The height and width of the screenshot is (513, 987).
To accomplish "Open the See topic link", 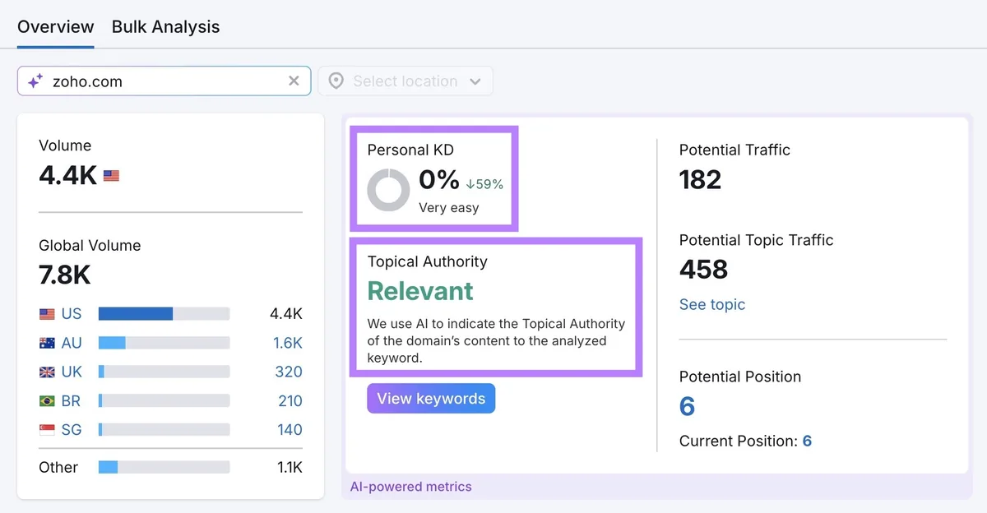I will coord(712,304).
